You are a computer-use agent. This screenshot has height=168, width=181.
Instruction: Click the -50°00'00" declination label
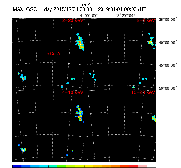(167, 88)
